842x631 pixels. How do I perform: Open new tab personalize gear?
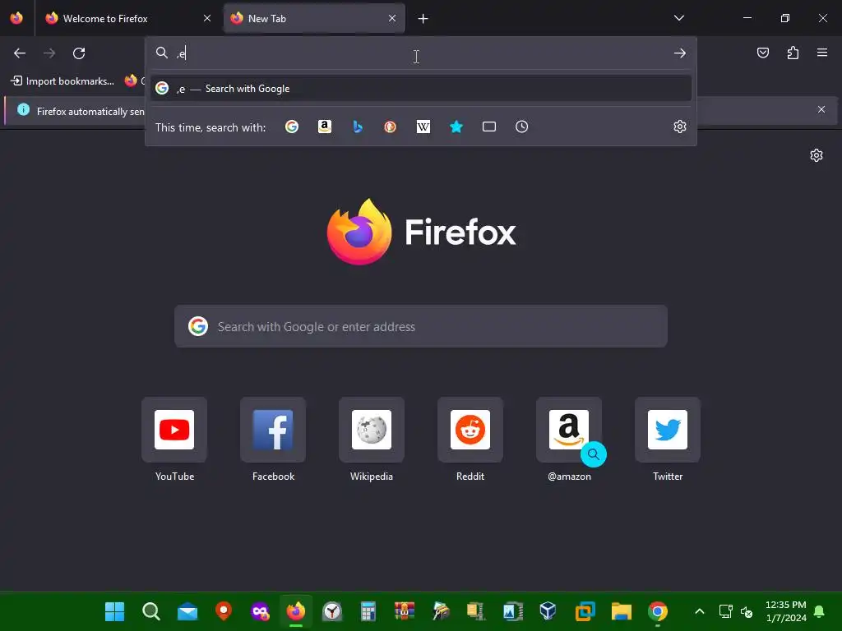817,155
